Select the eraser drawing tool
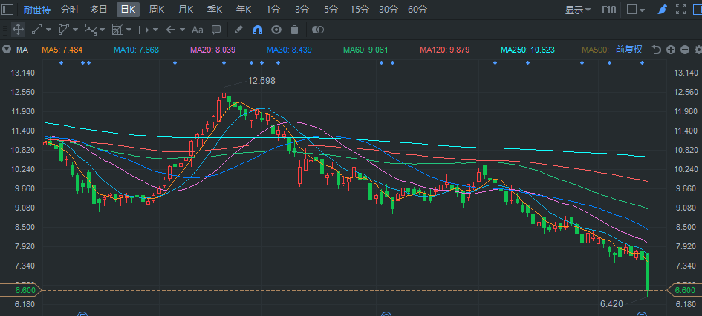 coord(239,30)
